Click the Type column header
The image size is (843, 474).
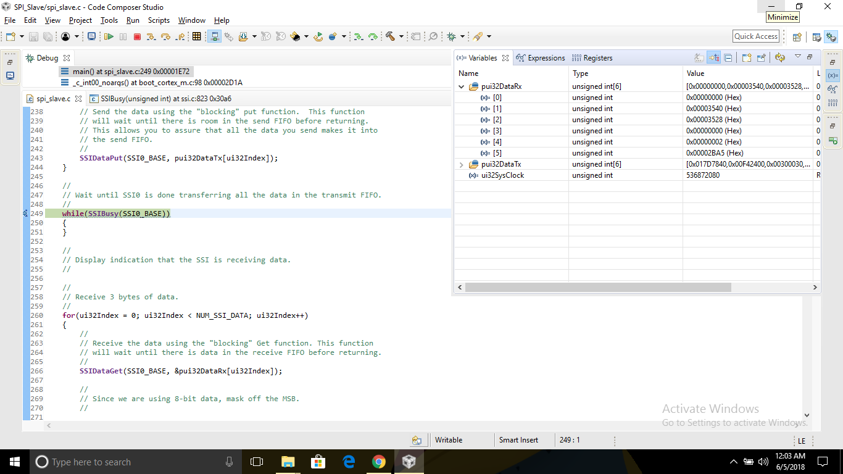click(626, 73)
